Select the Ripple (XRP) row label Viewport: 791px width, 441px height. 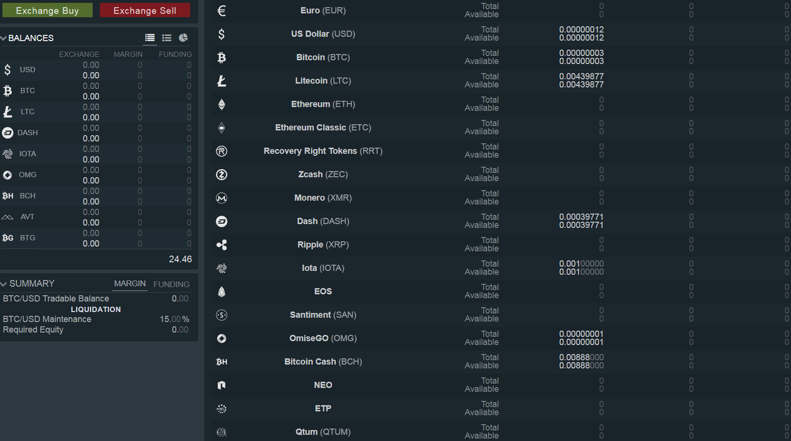pos(323,245)
